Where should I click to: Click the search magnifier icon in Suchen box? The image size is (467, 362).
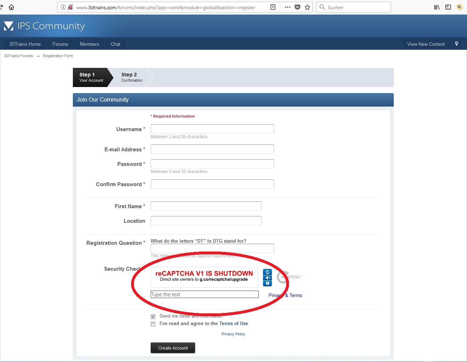(x=322, y=7)
